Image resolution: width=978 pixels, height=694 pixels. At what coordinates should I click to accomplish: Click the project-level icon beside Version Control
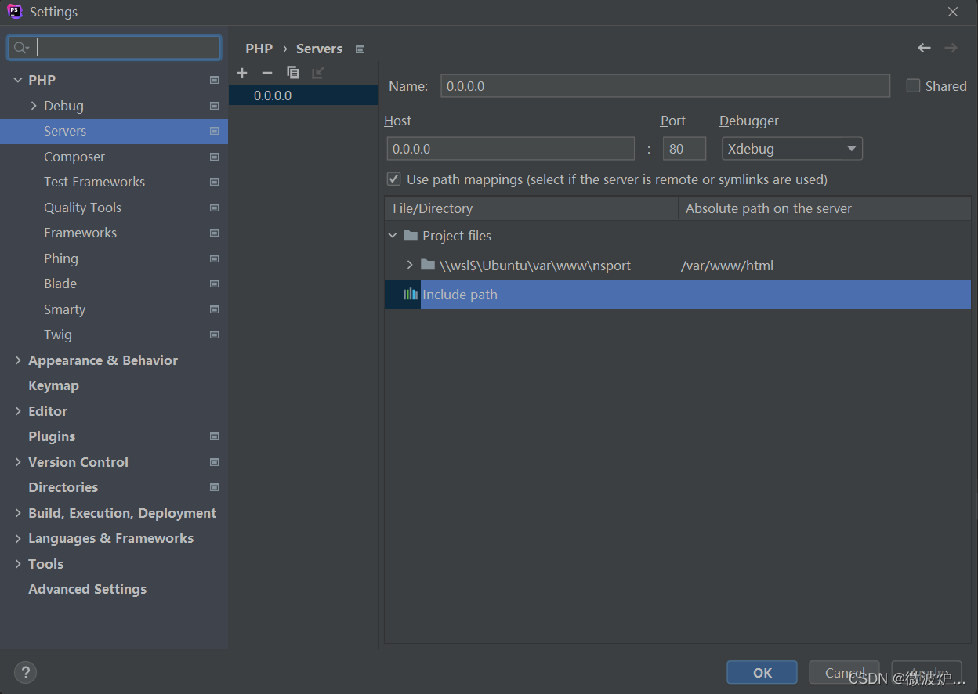214,462
